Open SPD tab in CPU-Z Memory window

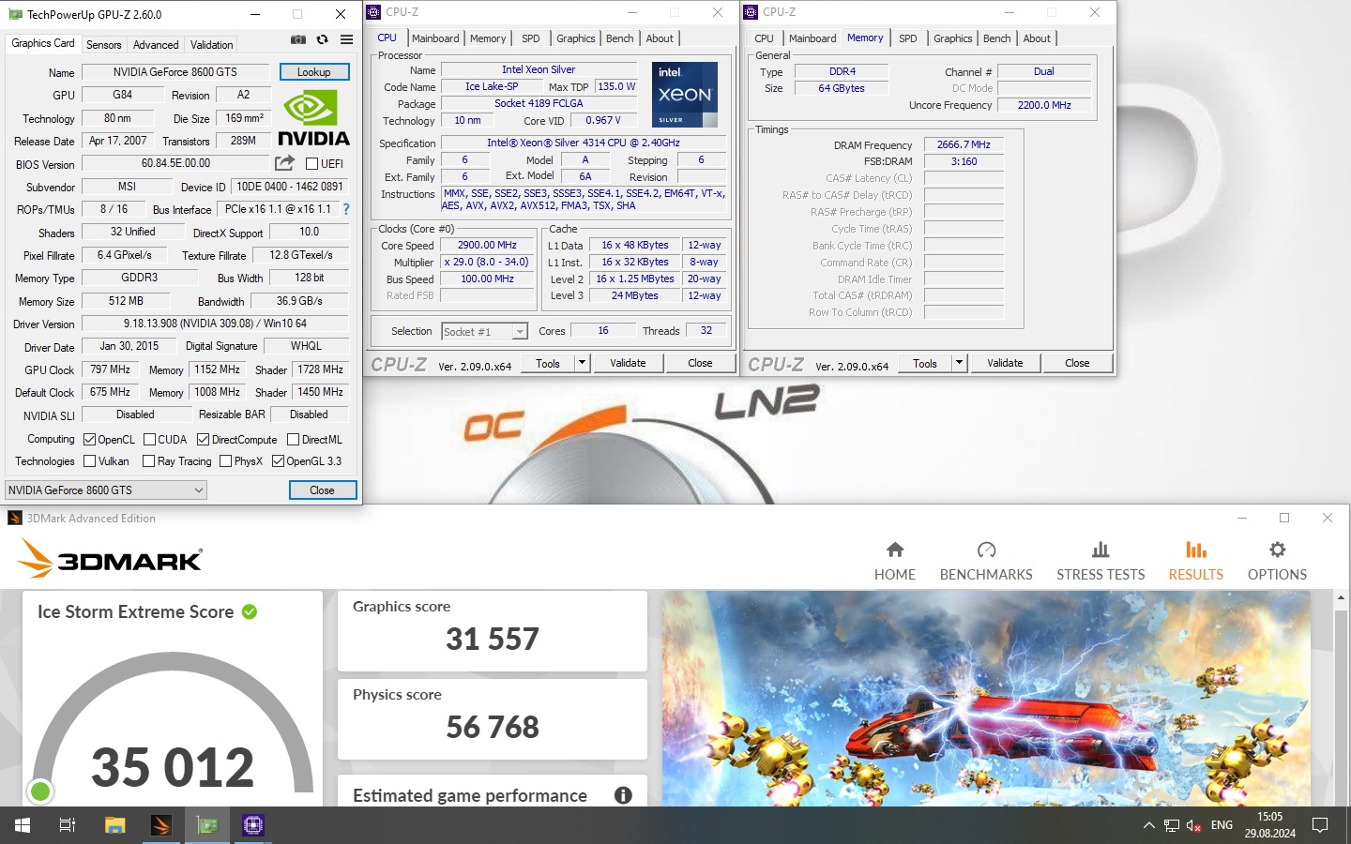[908, 38]
